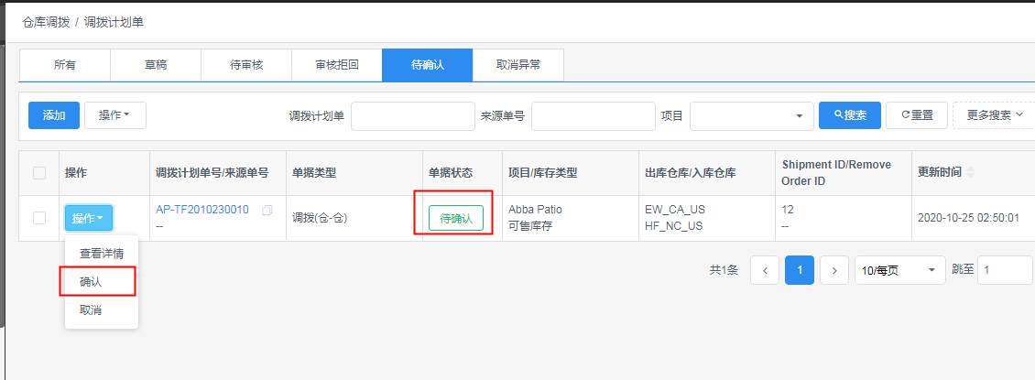This screenshot has width=1035, height=380.
Task: Open the 项目 combo box
Action: [752, 115]
